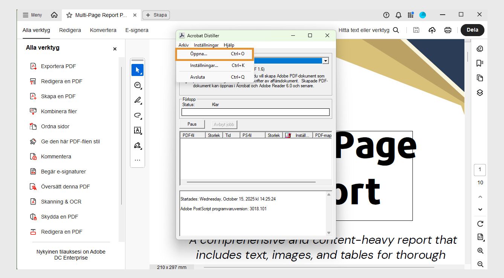
Task: Click the + Skapa button
Action: click(156, 15)
